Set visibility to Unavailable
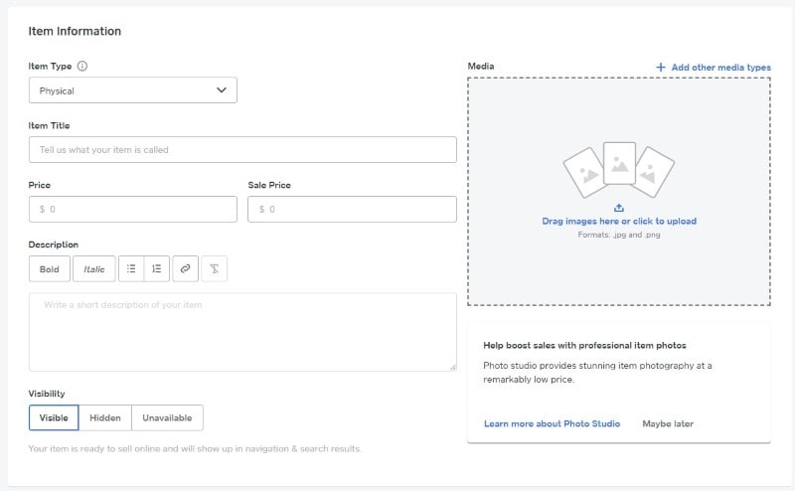This screenshot has width=795, height=491. tap(167, 417)
